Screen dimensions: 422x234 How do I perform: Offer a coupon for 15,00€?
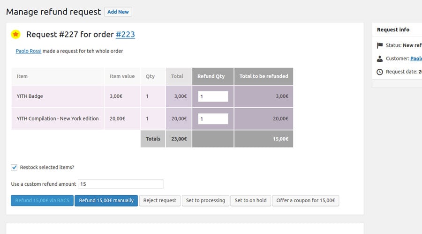tap(305, 201)
